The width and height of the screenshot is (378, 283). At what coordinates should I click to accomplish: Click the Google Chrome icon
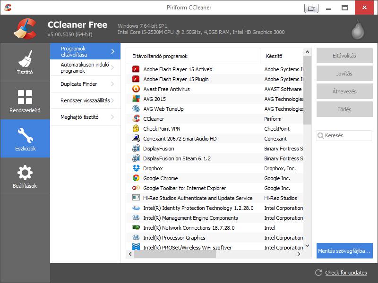(x=136, y=178)
